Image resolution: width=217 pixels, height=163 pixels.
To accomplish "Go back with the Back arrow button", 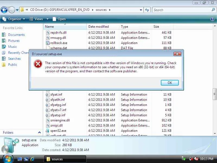I will [4, 10].
